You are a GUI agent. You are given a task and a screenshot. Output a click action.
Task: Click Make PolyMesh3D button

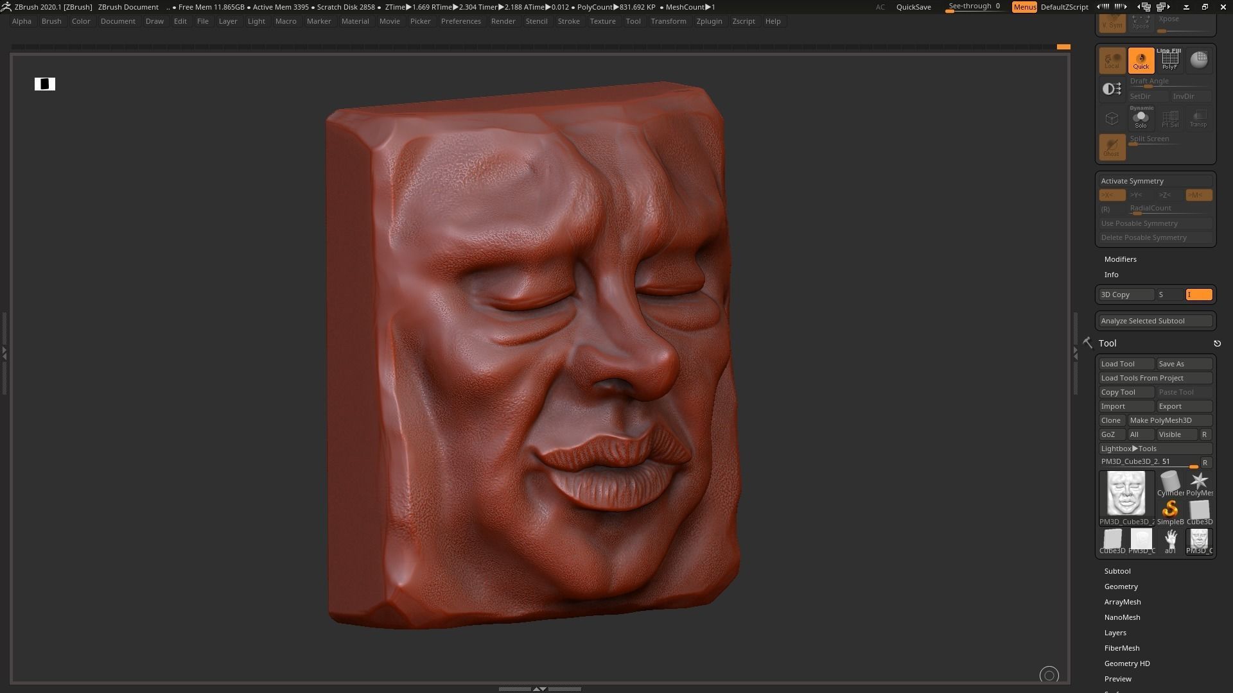(x=1169, y=420)
